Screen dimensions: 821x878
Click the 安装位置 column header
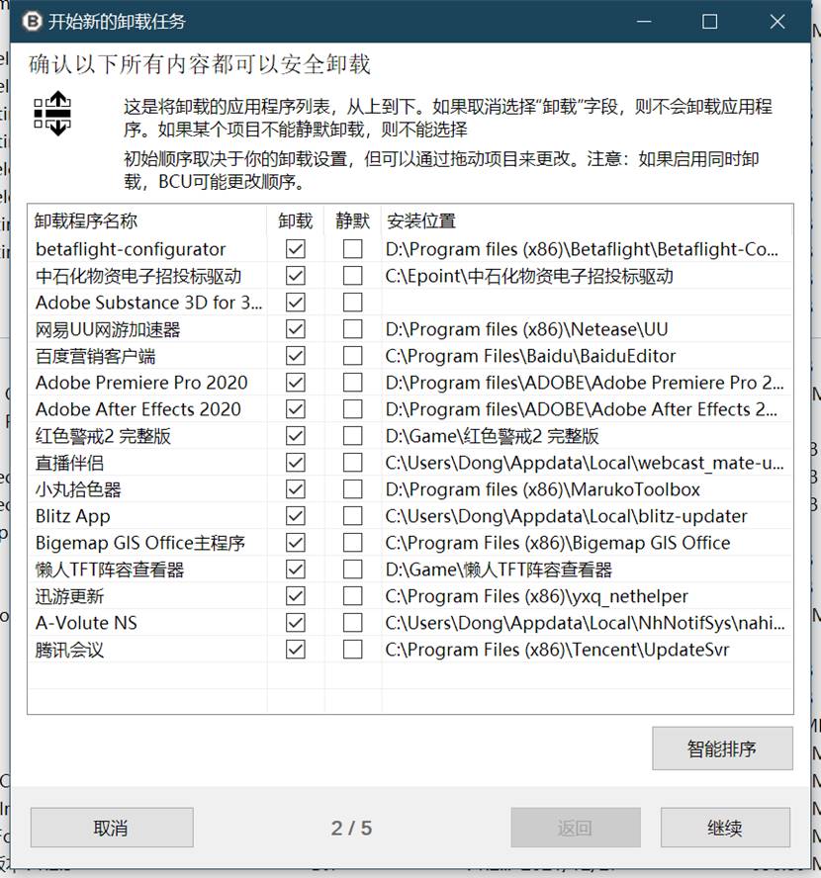coord(587,220)
